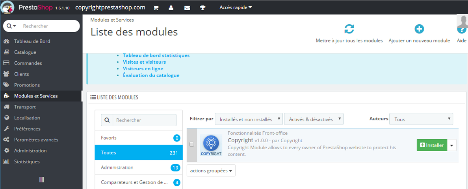Click the Statistiques bar chart icon
Screen dimensions: 468x189
coord(6,161)
